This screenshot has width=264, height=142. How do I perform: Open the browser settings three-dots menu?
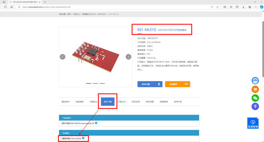(x=256, y=7)
